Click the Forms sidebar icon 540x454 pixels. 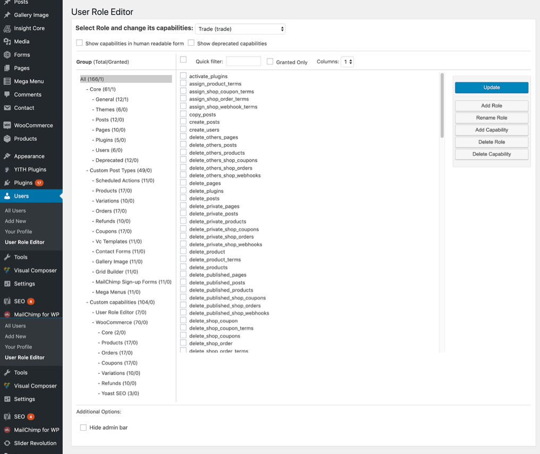click(7, 55)
